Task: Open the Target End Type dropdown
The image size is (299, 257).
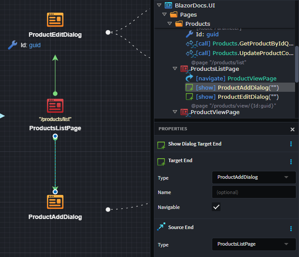Action: [254, 177]
